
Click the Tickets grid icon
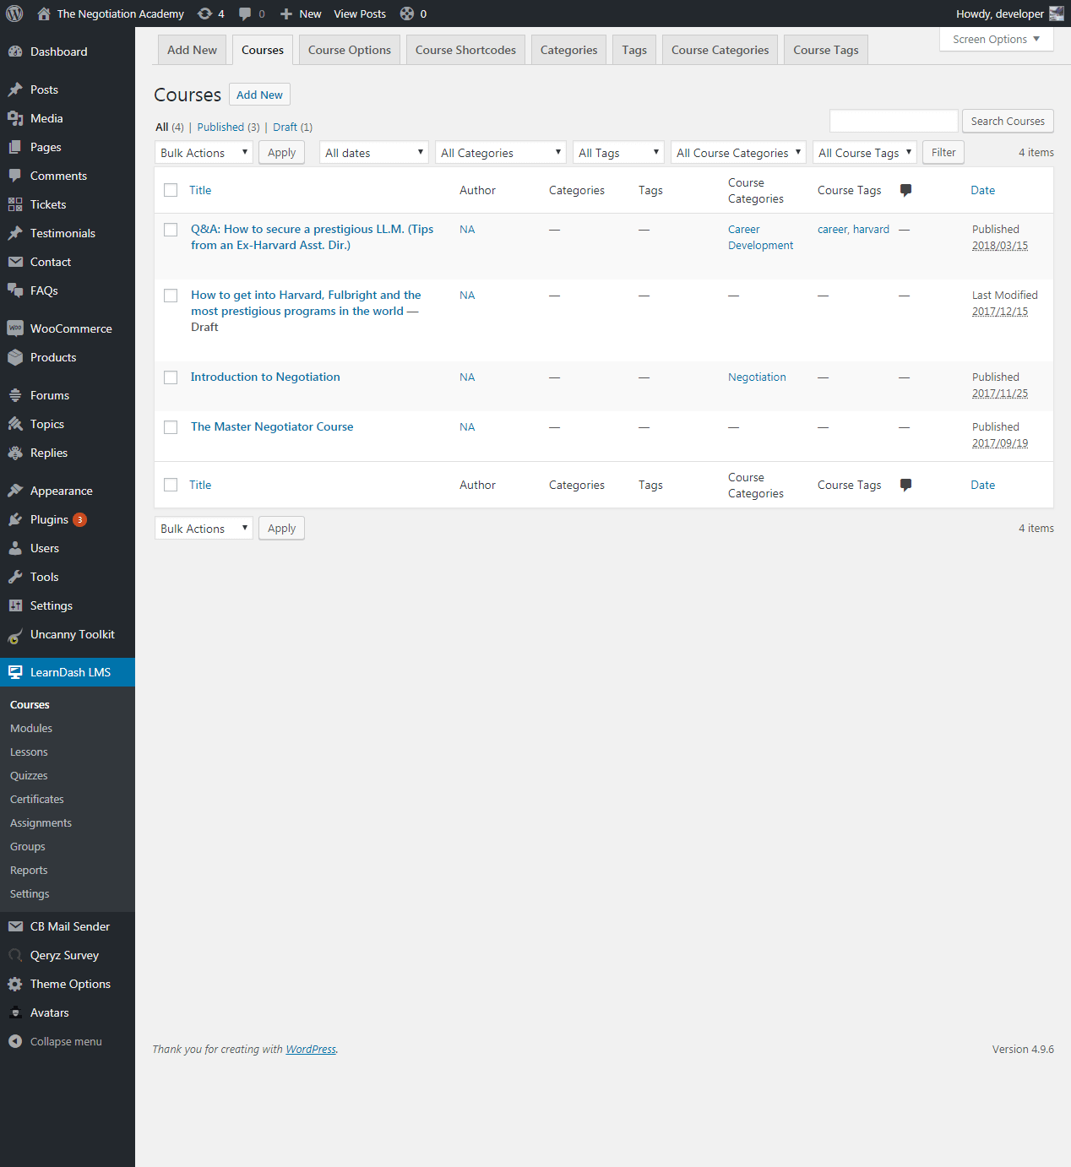click(x=15, y=204)
